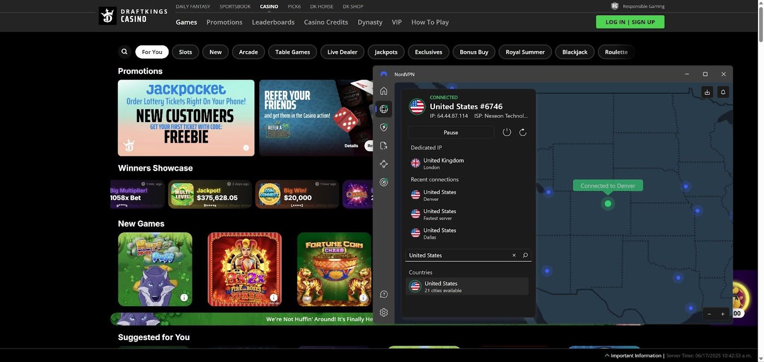The height and width of the screenshot is (362, 764).
Task: Open Threat Protection shield icon
Action: [x=383, y=127]
